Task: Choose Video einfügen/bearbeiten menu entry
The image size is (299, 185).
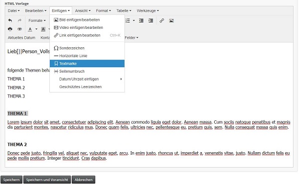Action: [x=87, y=27]
